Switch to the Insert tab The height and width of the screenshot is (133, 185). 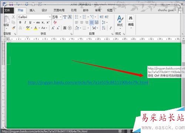[x=32, y=10]
